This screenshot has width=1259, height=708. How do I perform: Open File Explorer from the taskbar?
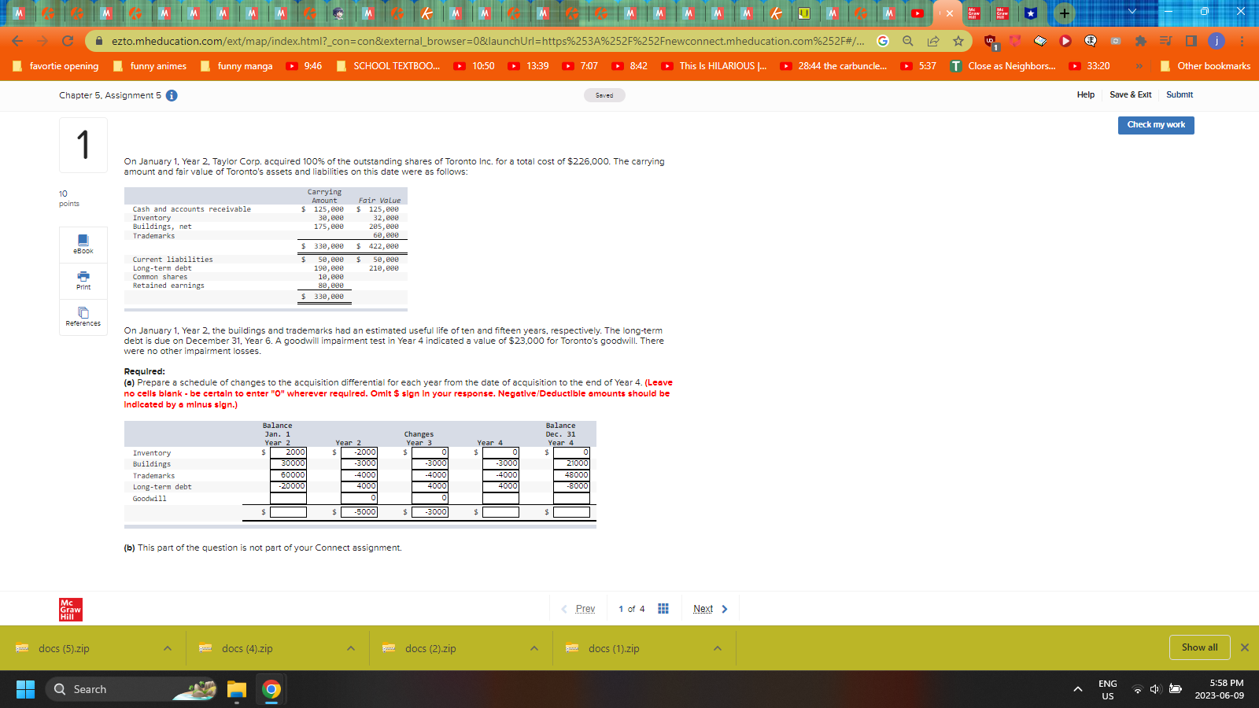(237, 689)
